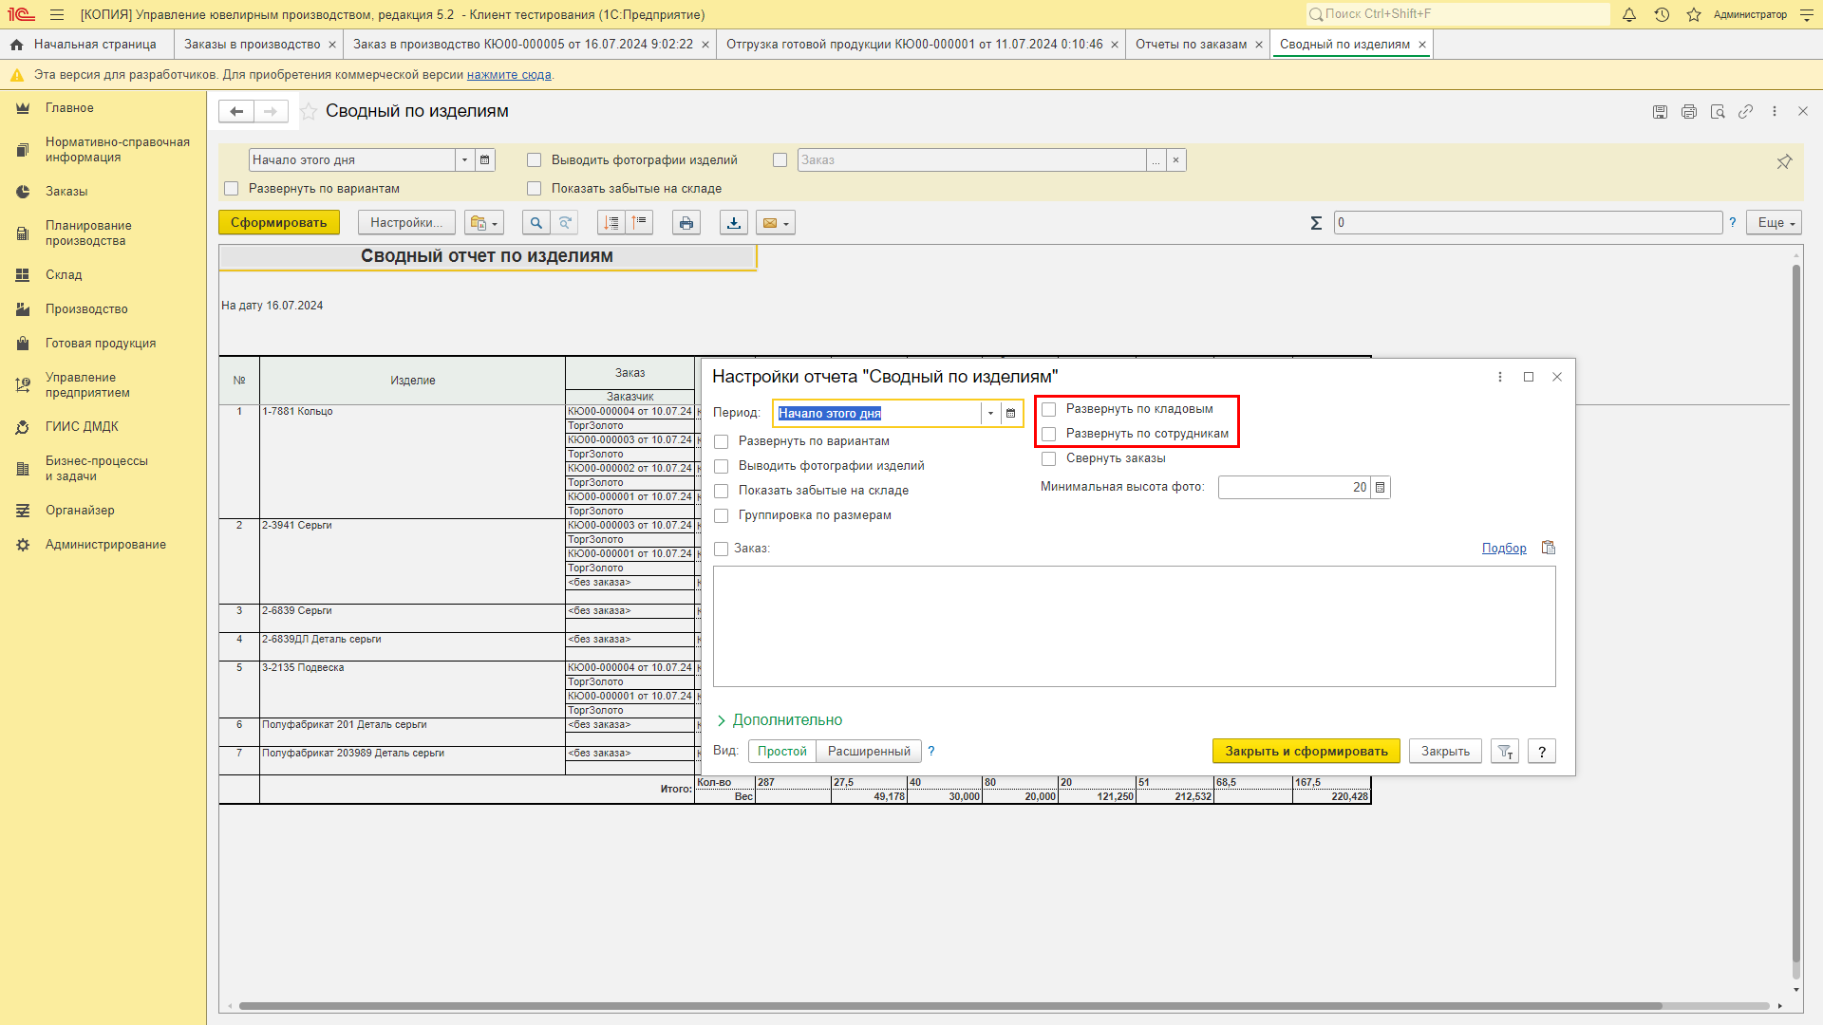1823x1025 pixels.
Task: Click minimal photo height input field
Action: [x=1294, y=488]
